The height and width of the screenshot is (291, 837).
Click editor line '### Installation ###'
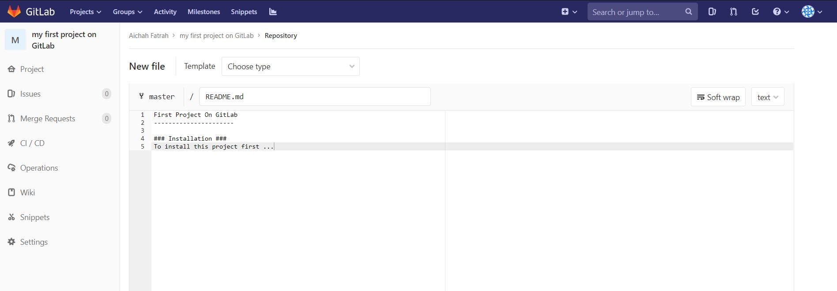tap(190, 138)
